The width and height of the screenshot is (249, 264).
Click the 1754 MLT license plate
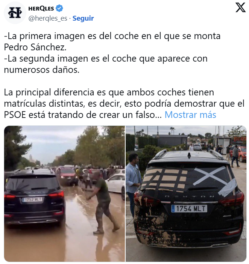coord(189,208)
